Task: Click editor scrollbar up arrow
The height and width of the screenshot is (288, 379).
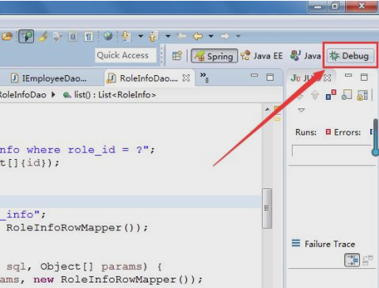Action: coord(267,109)
